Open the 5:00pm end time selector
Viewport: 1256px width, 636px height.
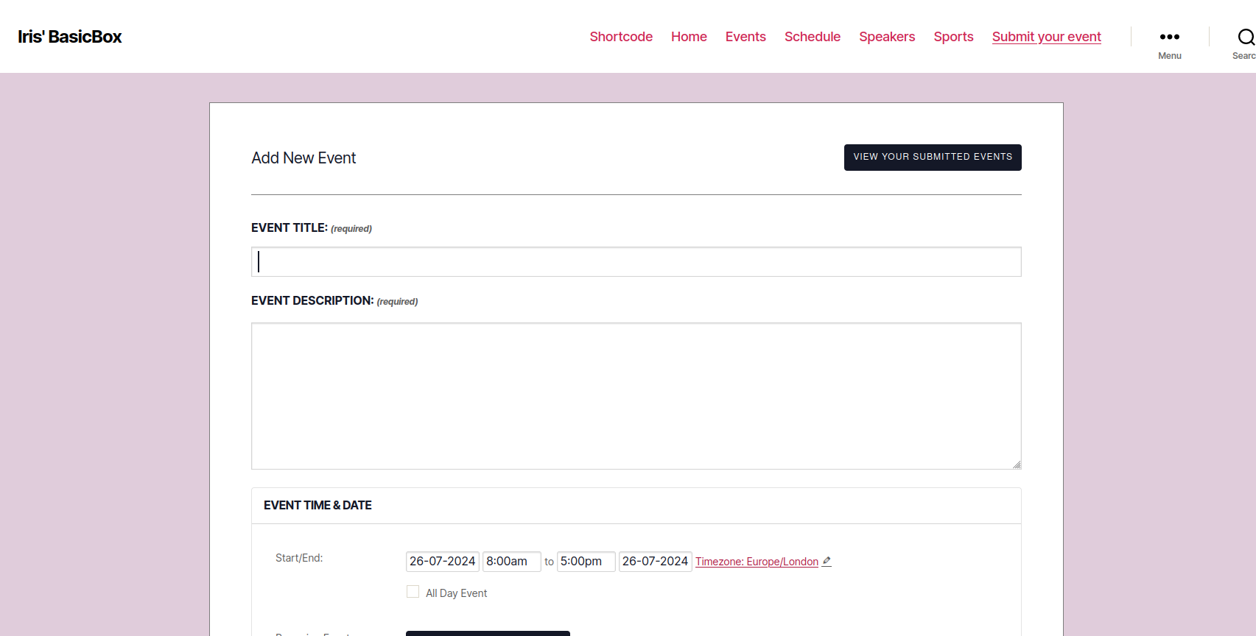pyautogui.click(x=586, y=562)
